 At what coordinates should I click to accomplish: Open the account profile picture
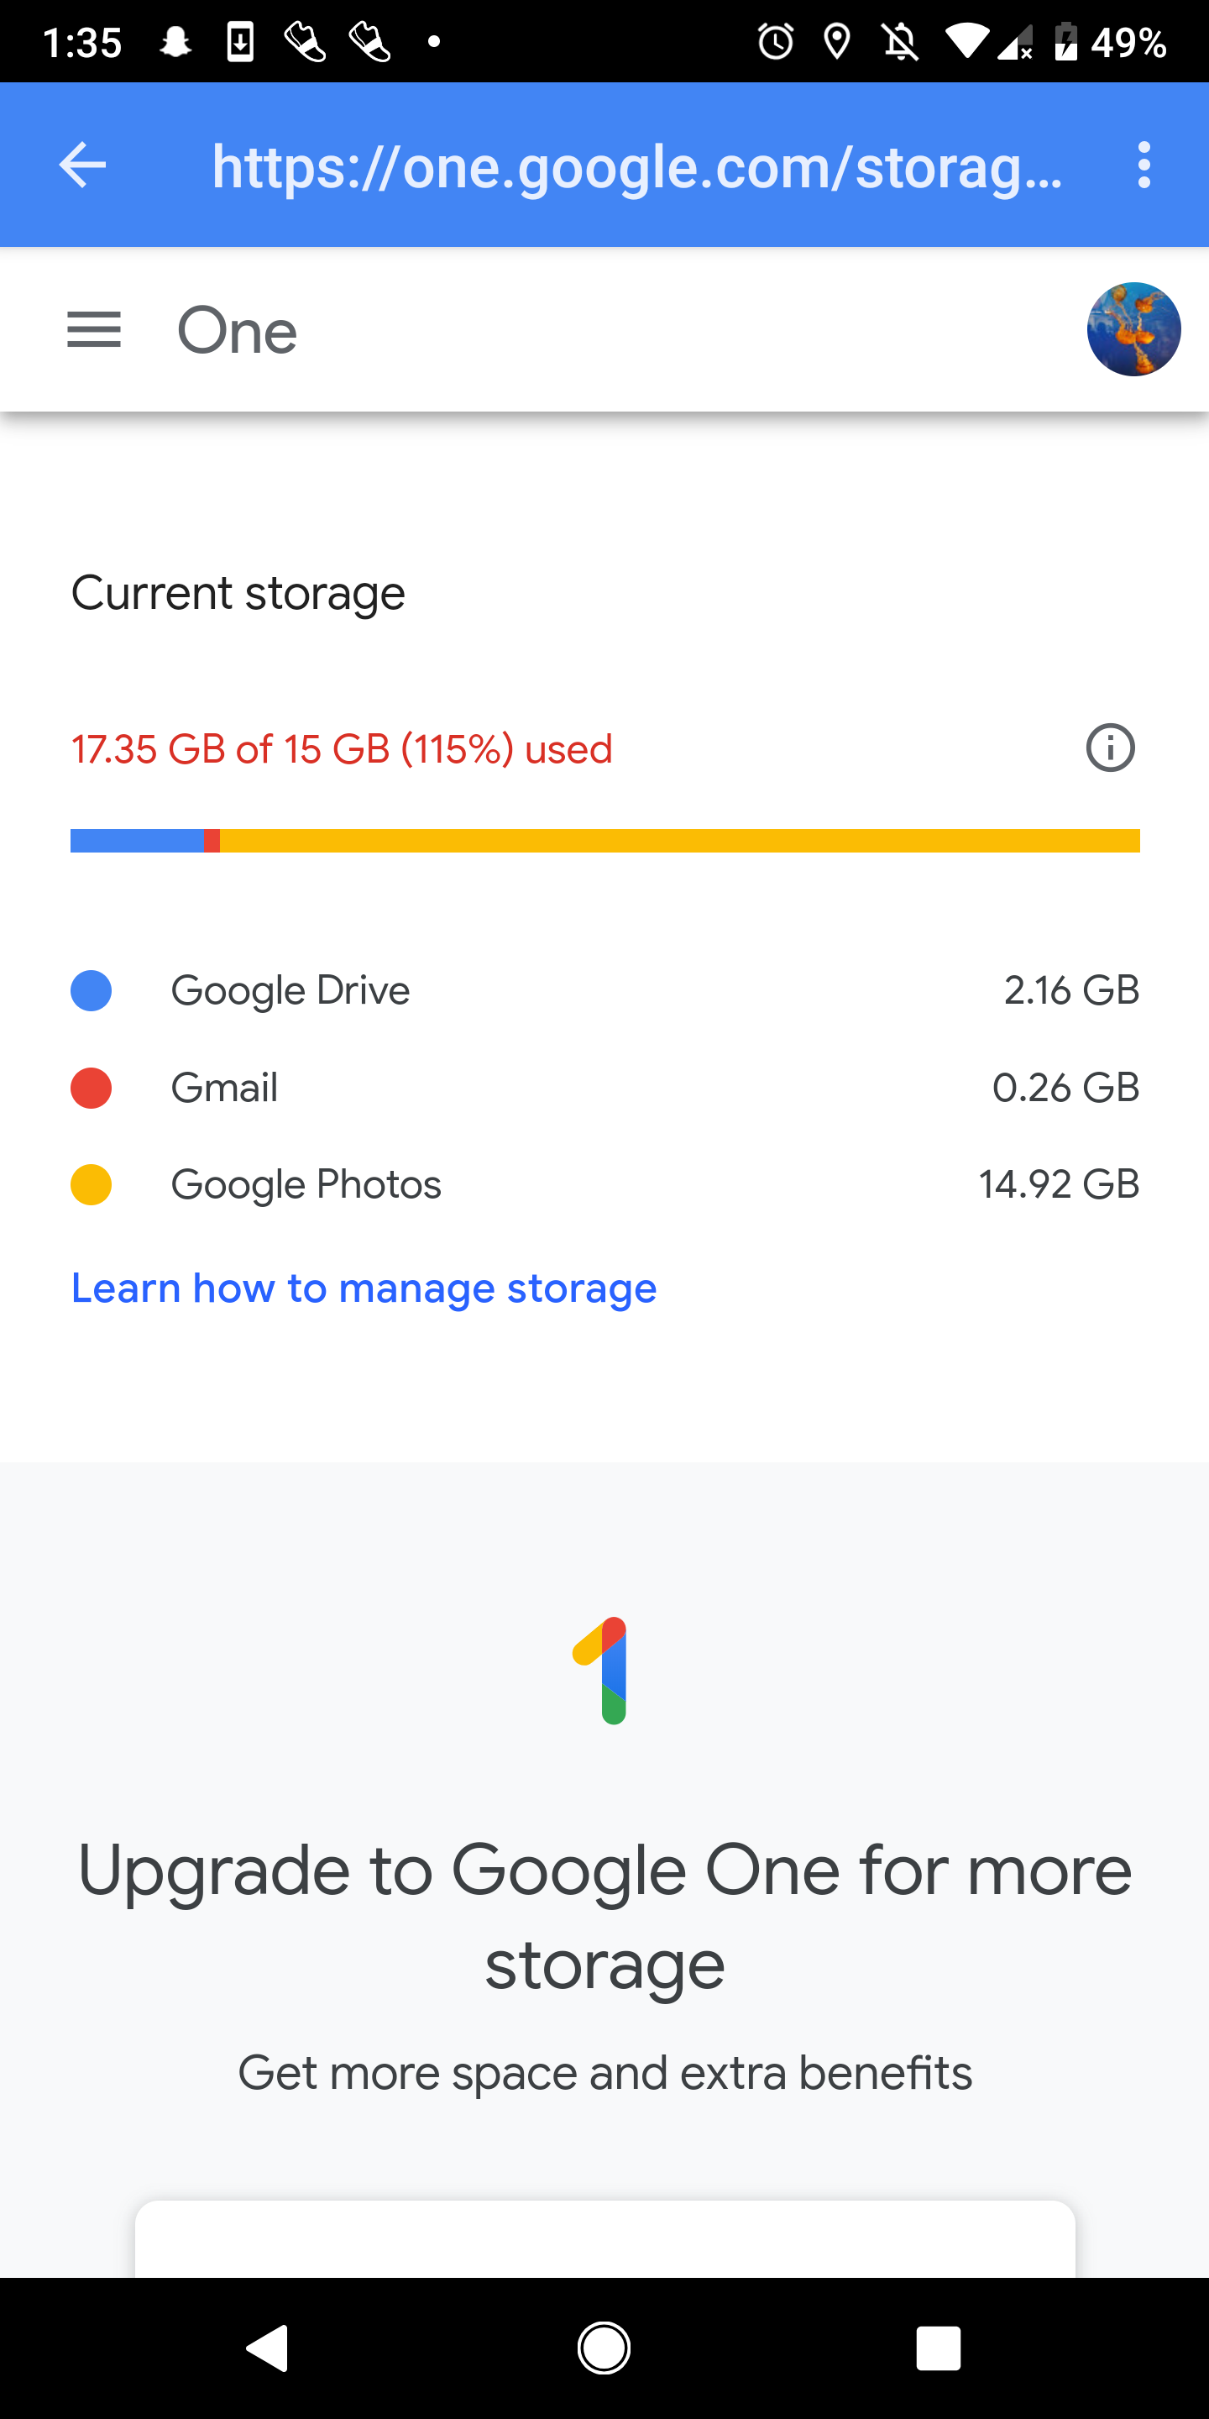pyautogui.click(x=1134, y=329)
